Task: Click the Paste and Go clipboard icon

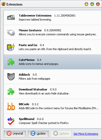Action: click(x=11, y=47)
